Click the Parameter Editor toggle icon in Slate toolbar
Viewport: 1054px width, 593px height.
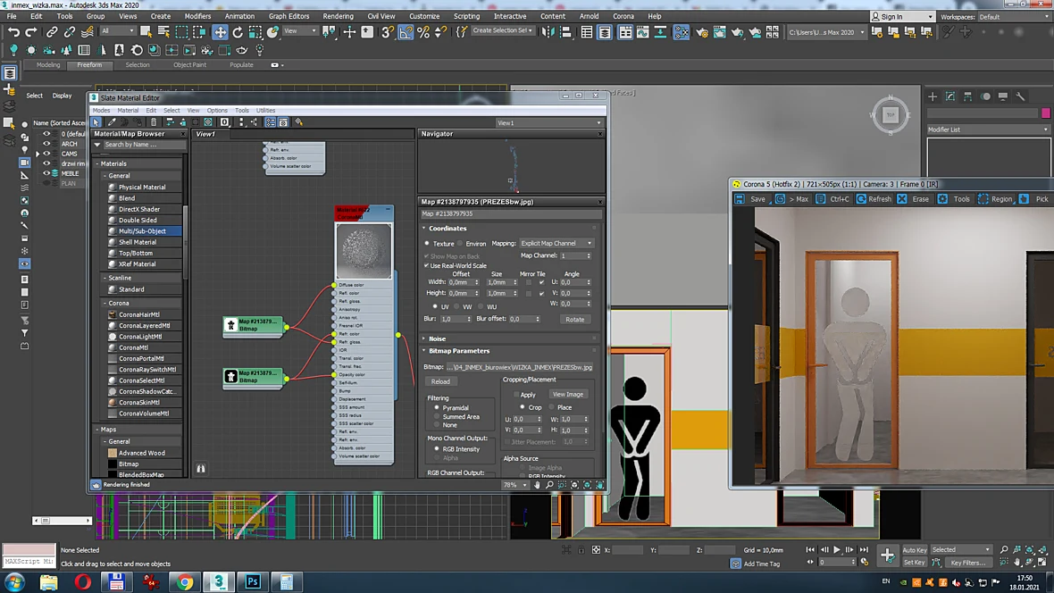(283, 122)
